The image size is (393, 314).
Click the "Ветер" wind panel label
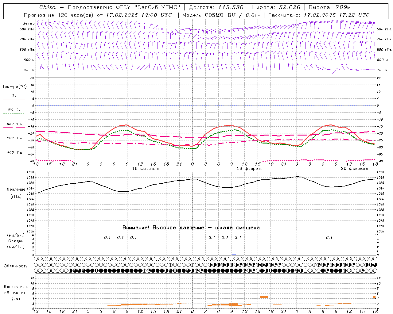point(29,23)
